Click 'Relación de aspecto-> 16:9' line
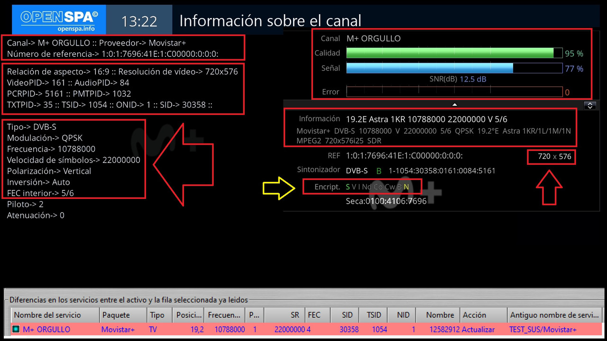The height and width of the screenshot is (341, 607). tap(122, 72)
